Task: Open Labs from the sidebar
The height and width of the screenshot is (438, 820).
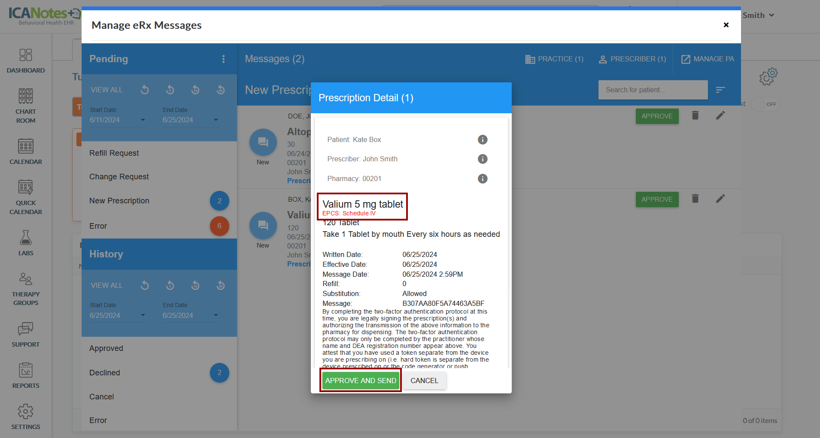Action: click(x=26, y=243)
